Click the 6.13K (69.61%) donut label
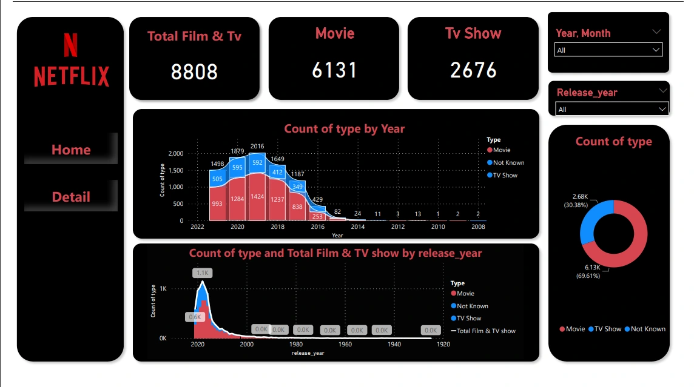Viewport: 694px width, 387px height. tap(589, 272)
